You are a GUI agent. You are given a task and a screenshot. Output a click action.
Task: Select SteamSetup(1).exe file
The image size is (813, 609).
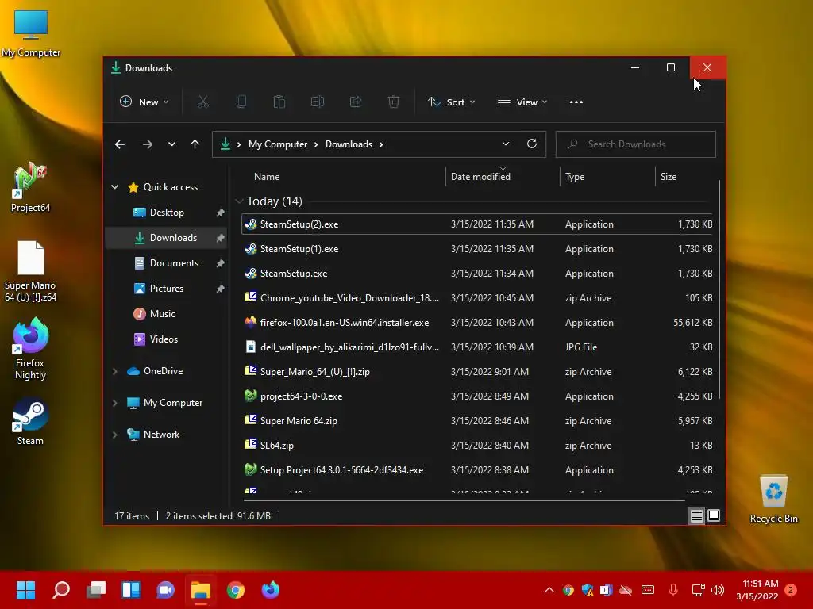(477, 248)
